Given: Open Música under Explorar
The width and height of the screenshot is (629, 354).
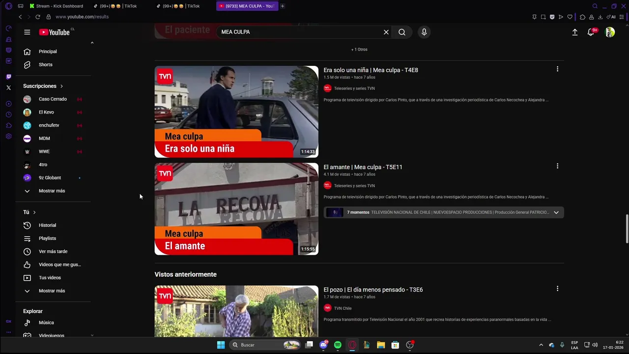Looking at the screenshot, I should [54, 323].
